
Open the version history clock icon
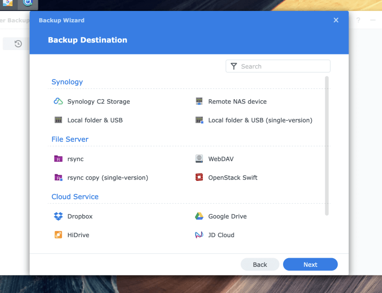pyautogui.click(x=17, y=43)
